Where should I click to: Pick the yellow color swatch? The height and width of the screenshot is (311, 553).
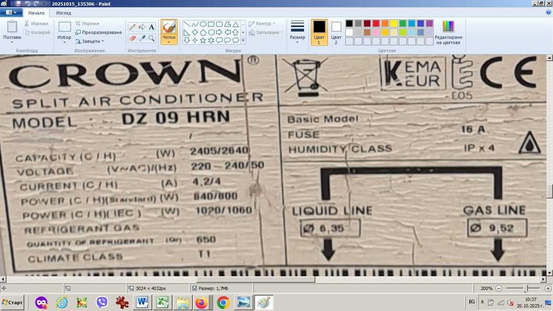tap(394, 23)
